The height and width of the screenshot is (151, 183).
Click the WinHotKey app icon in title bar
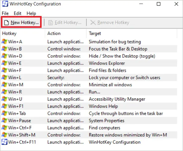5,4
